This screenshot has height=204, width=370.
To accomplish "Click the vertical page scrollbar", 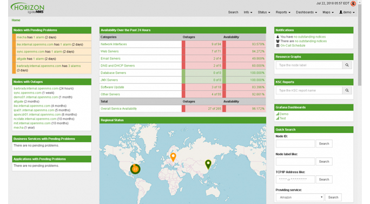I will [x=360, y=45].
